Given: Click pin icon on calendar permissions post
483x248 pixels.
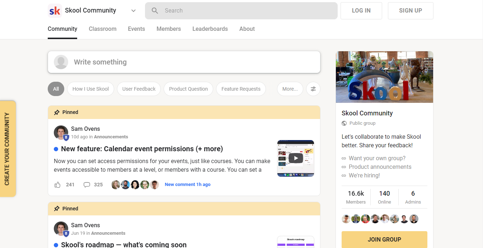Looking at the screenshot, I should point(57,112).
